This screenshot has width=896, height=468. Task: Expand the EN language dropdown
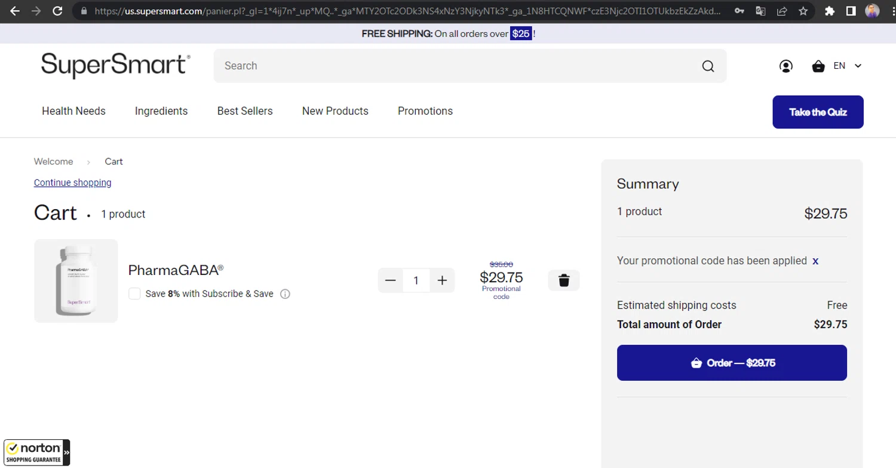pos(848,66)
